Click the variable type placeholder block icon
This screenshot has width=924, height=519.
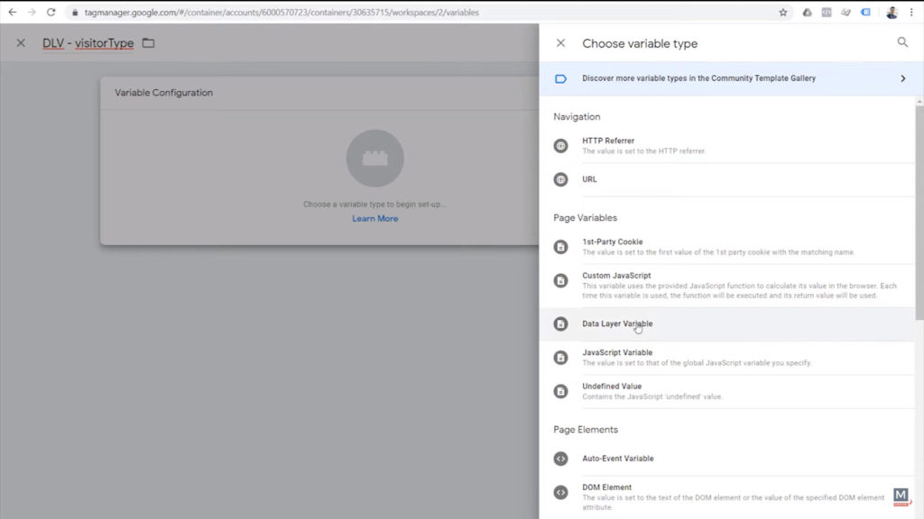(374, 159)
